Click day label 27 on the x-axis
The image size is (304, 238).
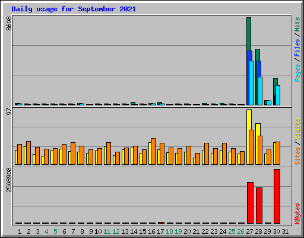[249, 231]
